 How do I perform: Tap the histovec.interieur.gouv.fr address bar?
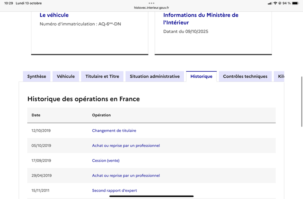151,7
